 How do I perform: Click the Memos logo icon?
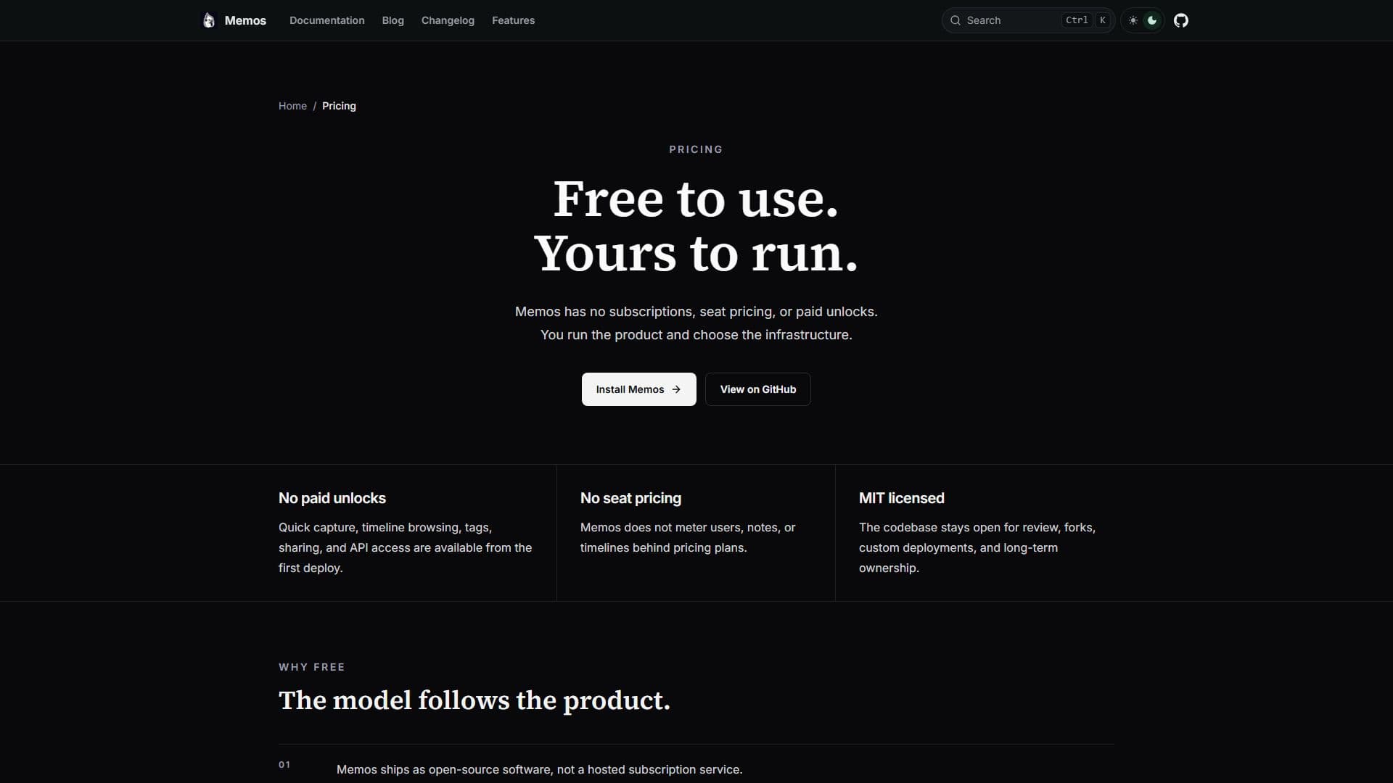point(209,20)
